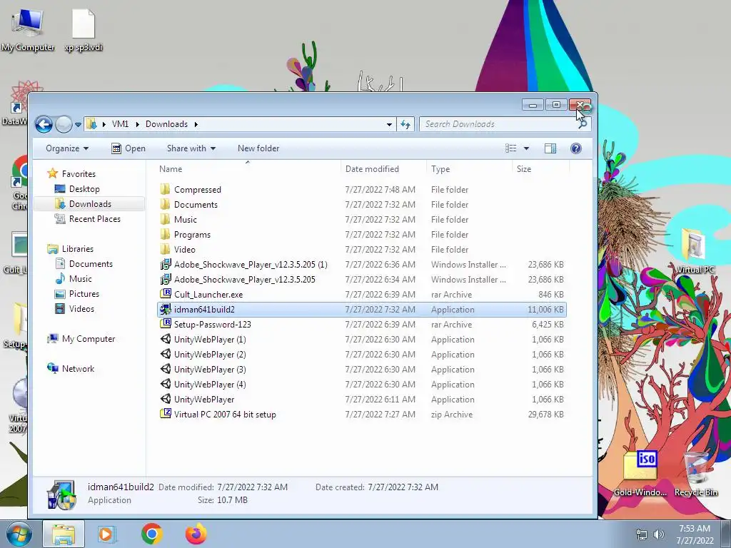The height and width of the screenshot is (548, 731).
Task: Click the 29,678 KB size value
Action: (x=545, y=415)
